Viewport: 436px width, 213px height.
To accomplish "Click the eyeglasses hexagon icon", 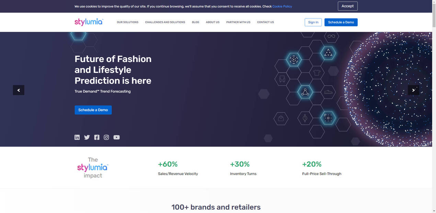I will point(331,36).
